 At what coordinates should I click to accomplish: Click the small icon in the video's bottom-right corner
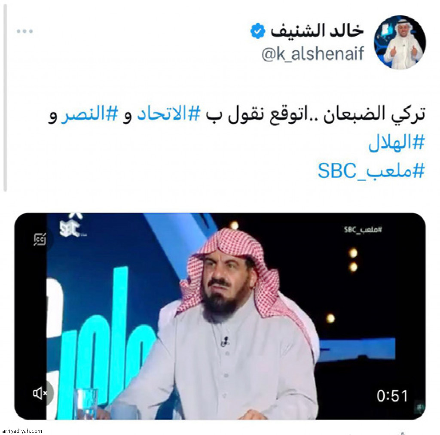[419, 407]
